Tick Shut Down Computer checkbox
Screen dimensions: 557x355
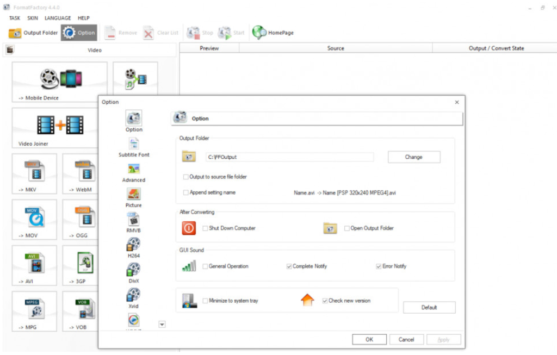tap(205, 228)
